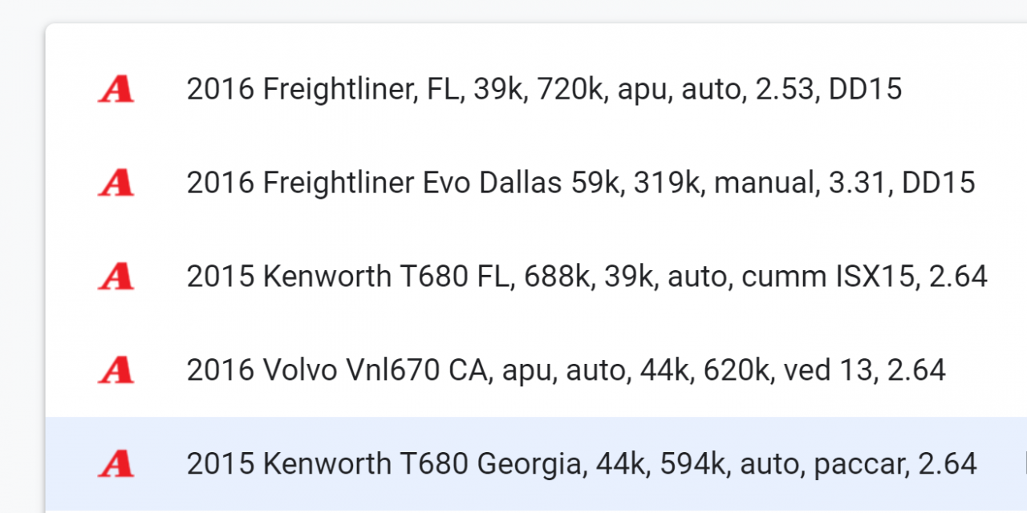This screenshot has width=1027, height=513.
Task: Click the red A icon beside Freightliner Evo Dallas
Action: [116, 184]
